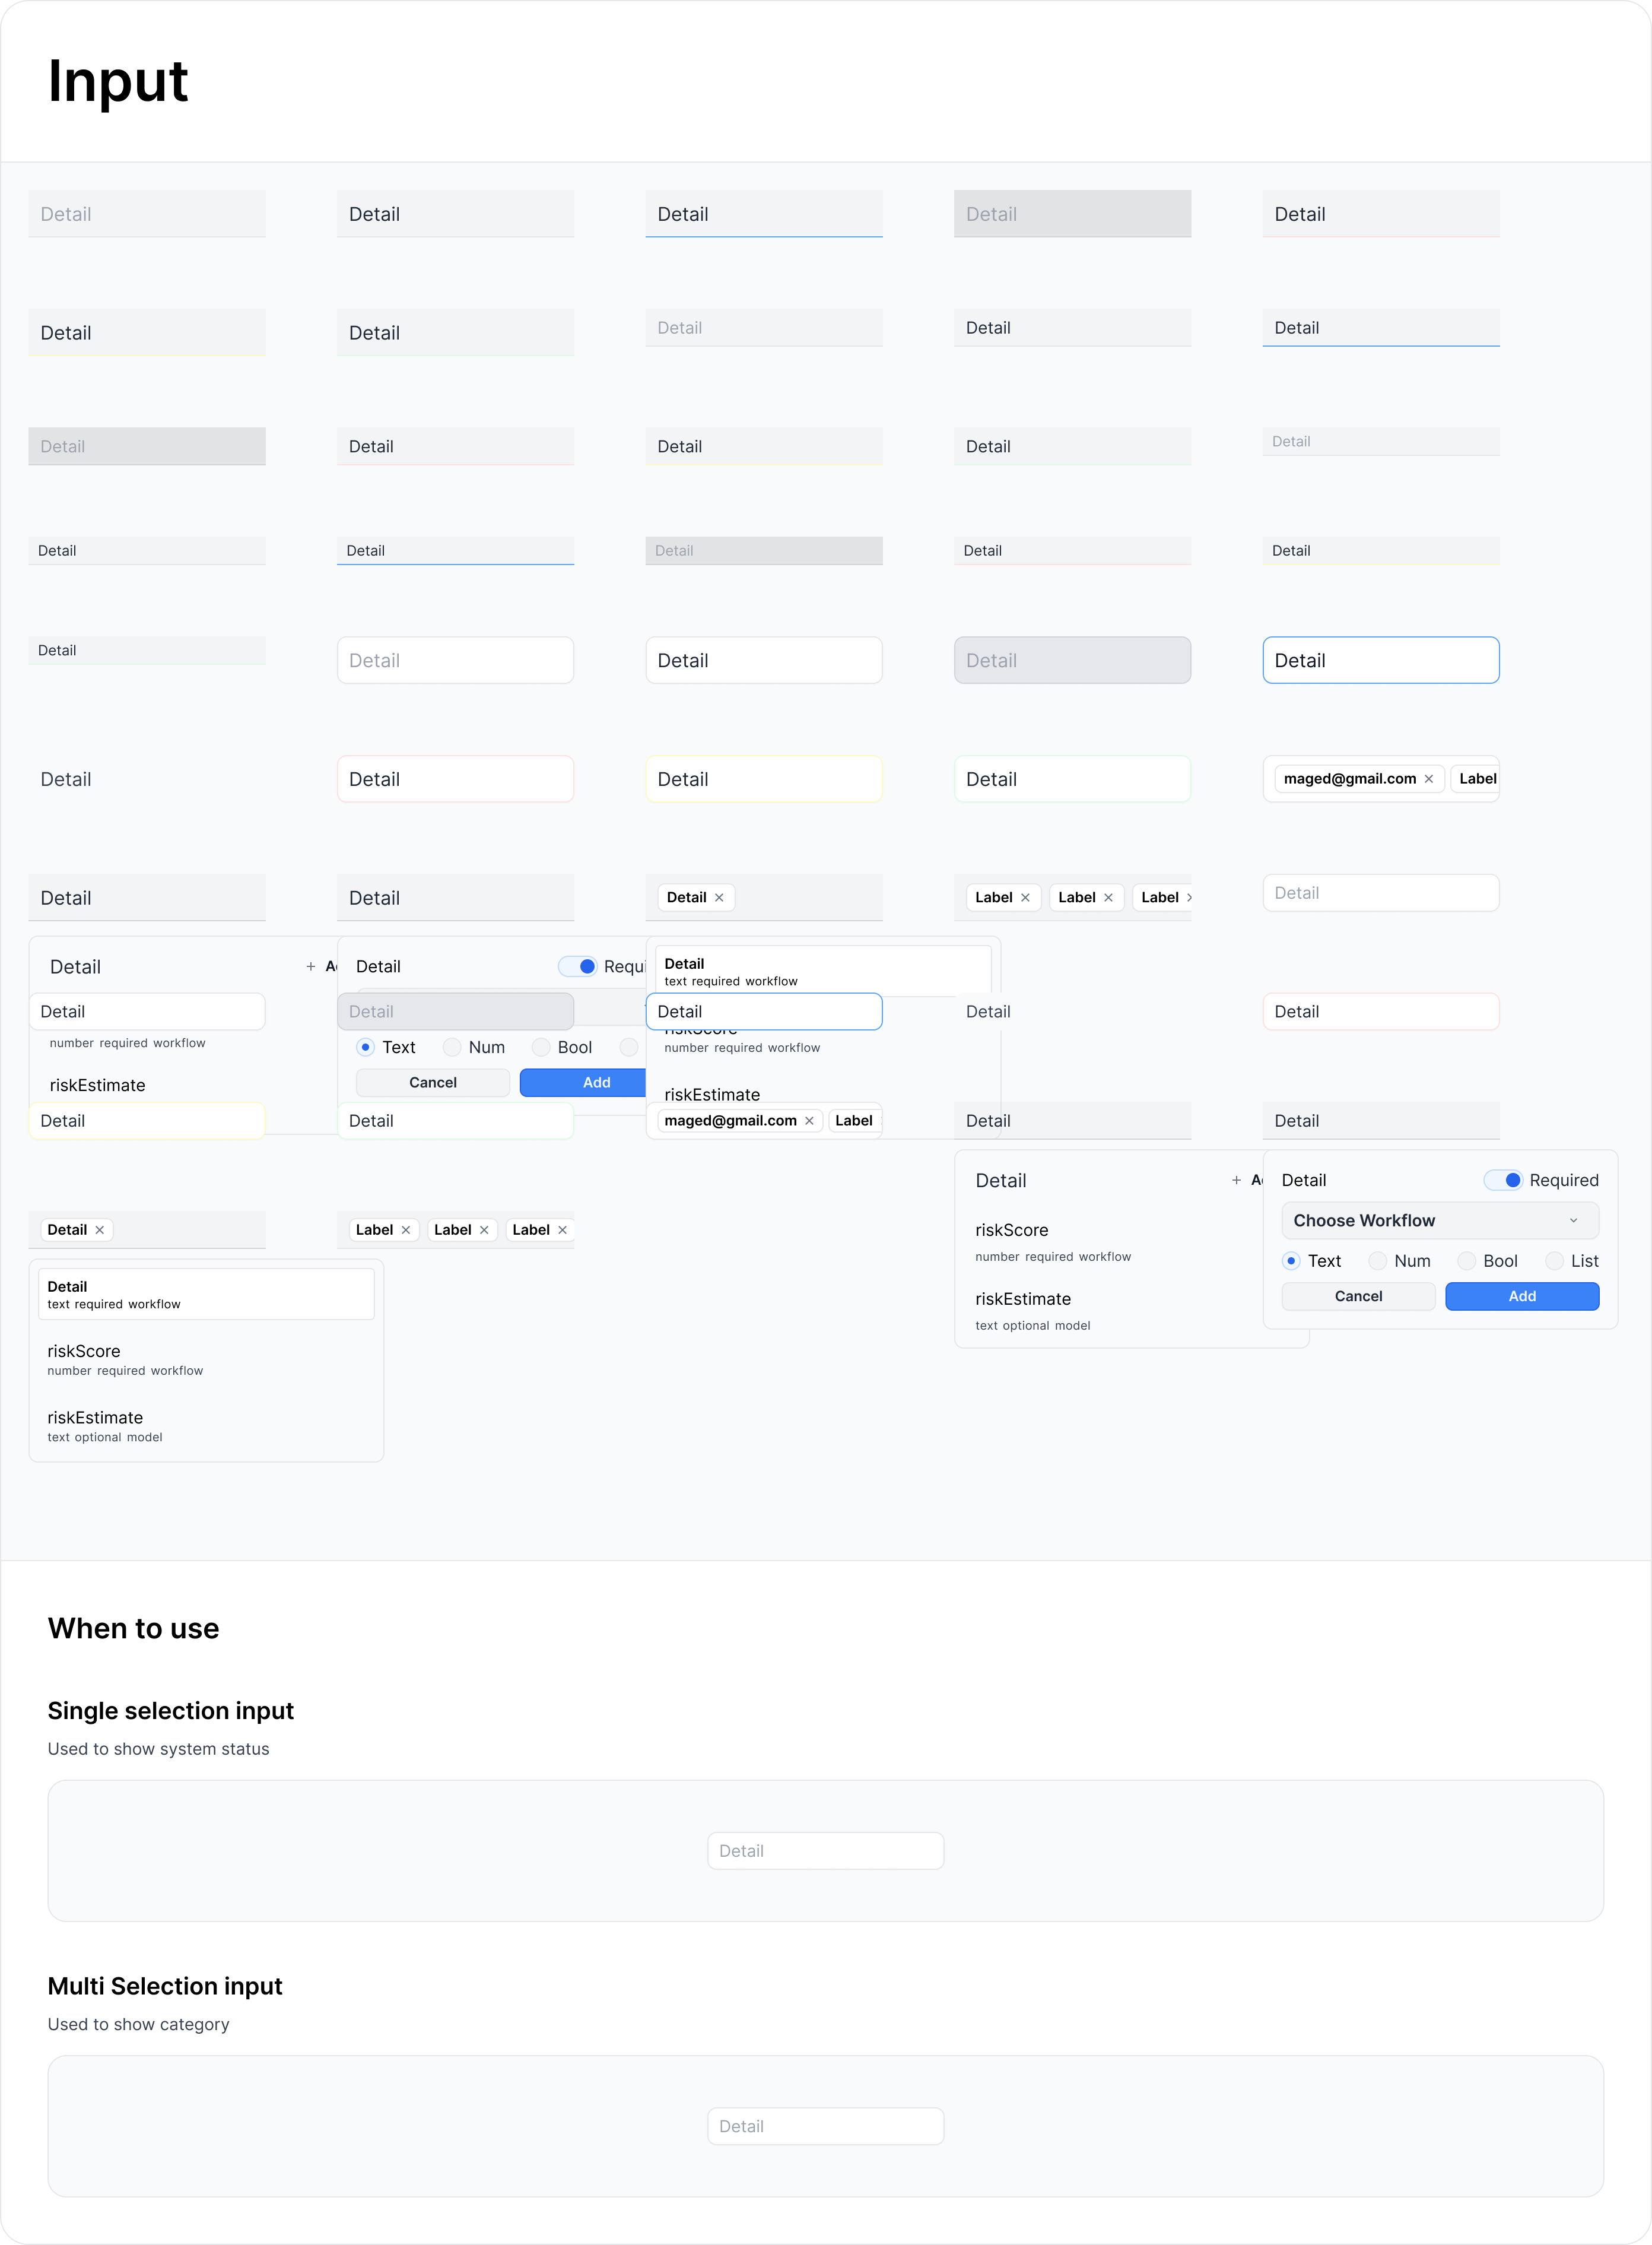Click the Detail field under Single selection input
Image resolution: width=1652 pixels, height=2245 pixels.
(x=825, y=1851)
